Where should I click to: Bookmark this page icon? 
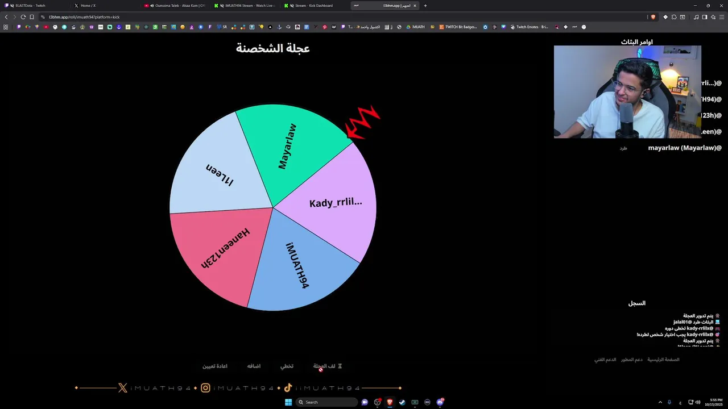[32, 17]
